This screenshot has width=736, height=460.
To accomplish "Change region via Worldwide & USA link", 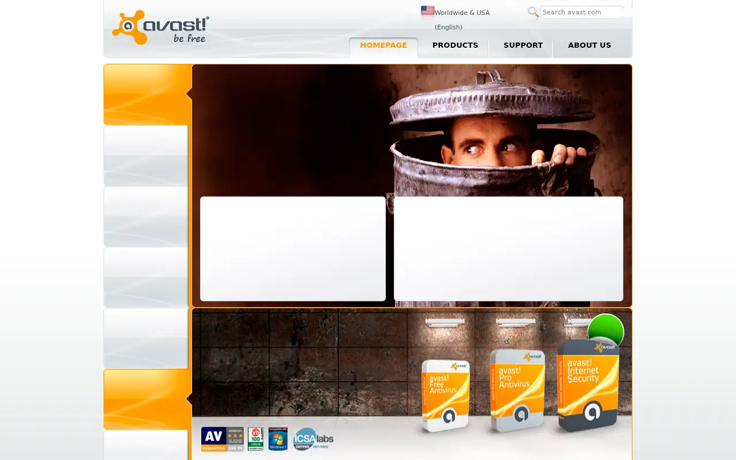I will coord(462,20).
